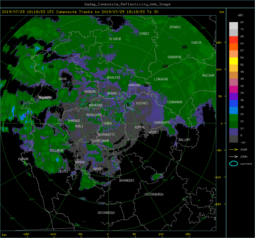The width and height of the screenshot is (255, 238).
Task: Click the KARWAR city label
Action: tap(23, 159)
